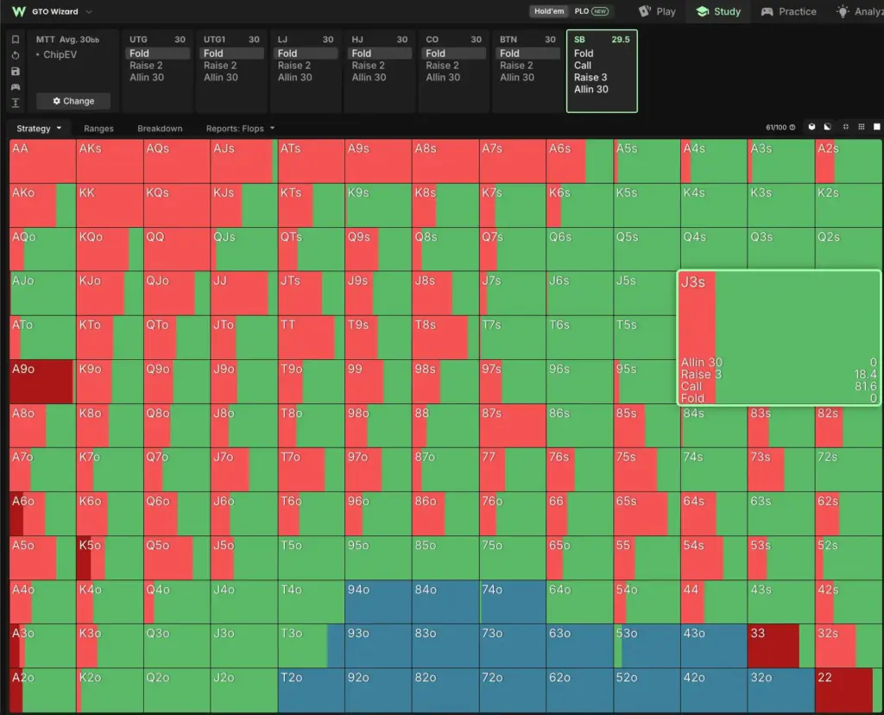Select the KK hand cell
The height and width of the screenshot is (715, 884).
110,206
